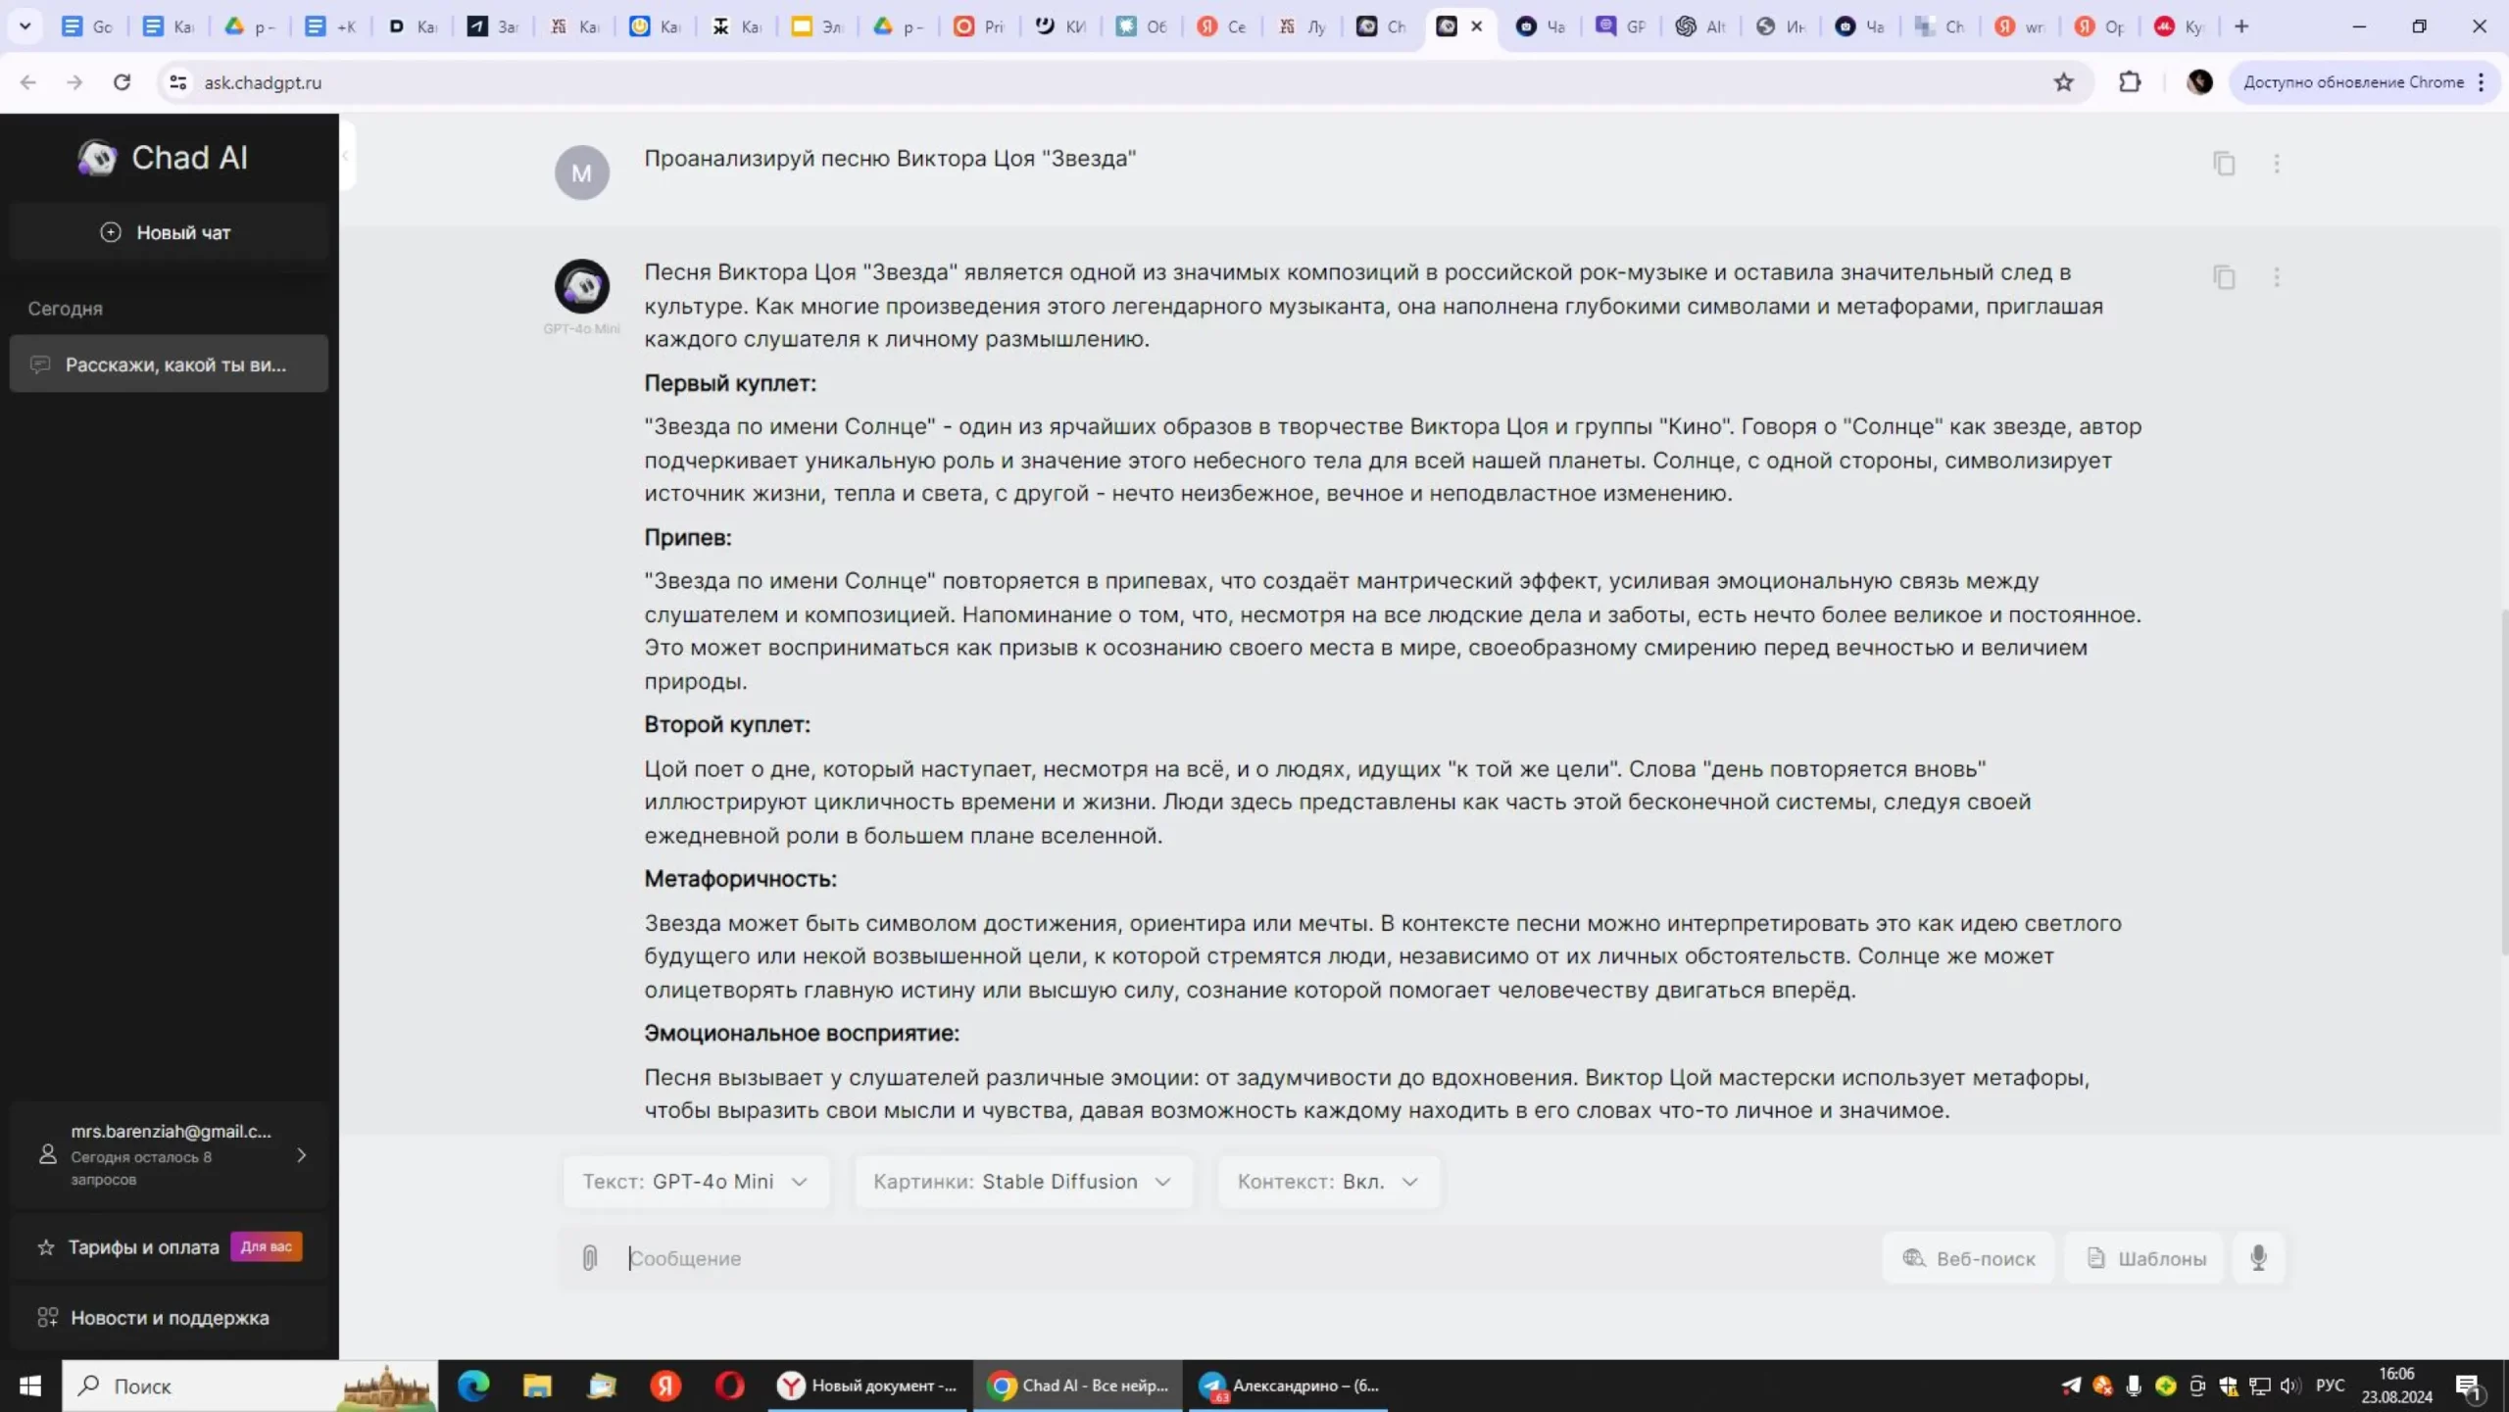Open the Контекст: Вкл. context switch

point(1327,1182)
